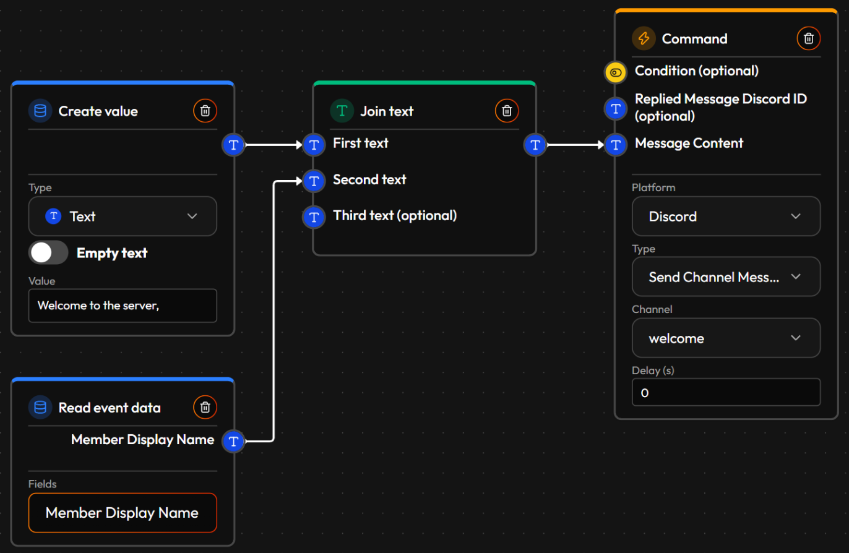Click the Create value database icon
Screen dimensions: 849x553
coord(40,111)
